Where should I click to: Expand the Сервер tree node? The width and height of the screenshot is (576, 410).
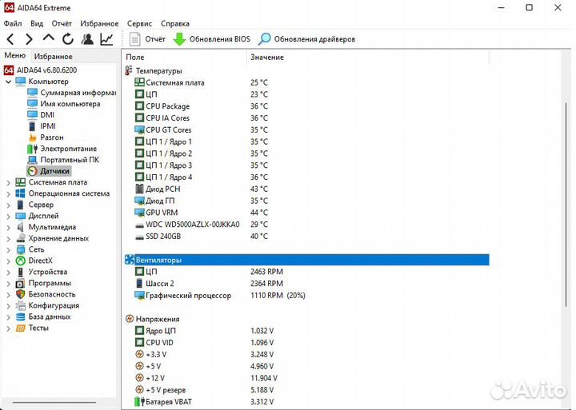click(9, 205)
